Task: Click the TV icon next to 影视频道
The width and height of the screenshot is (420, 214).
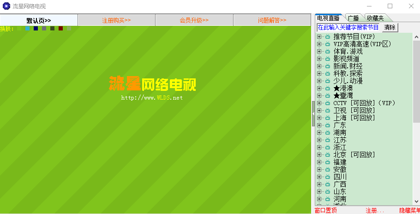Action: coord(327,59)
